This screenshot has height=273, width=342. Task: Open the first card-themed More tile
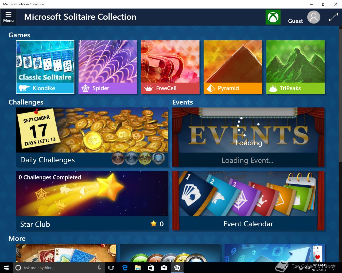pos(66,253)
